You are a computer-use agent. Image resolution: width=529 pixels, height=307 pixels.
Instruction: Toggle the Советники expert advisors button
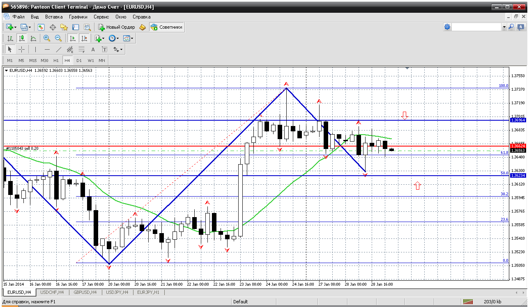coord(166,27)
